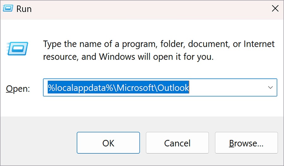Click the large Run icon beside description
The width and height of the screenshot is (284, 166).
(17, 48)
